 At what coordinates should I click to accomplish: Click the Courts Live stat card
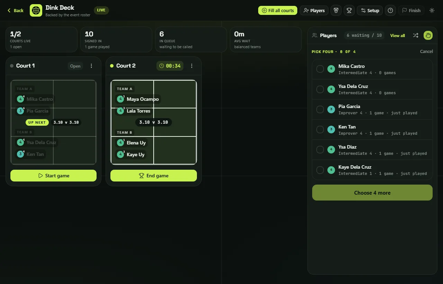42,39
